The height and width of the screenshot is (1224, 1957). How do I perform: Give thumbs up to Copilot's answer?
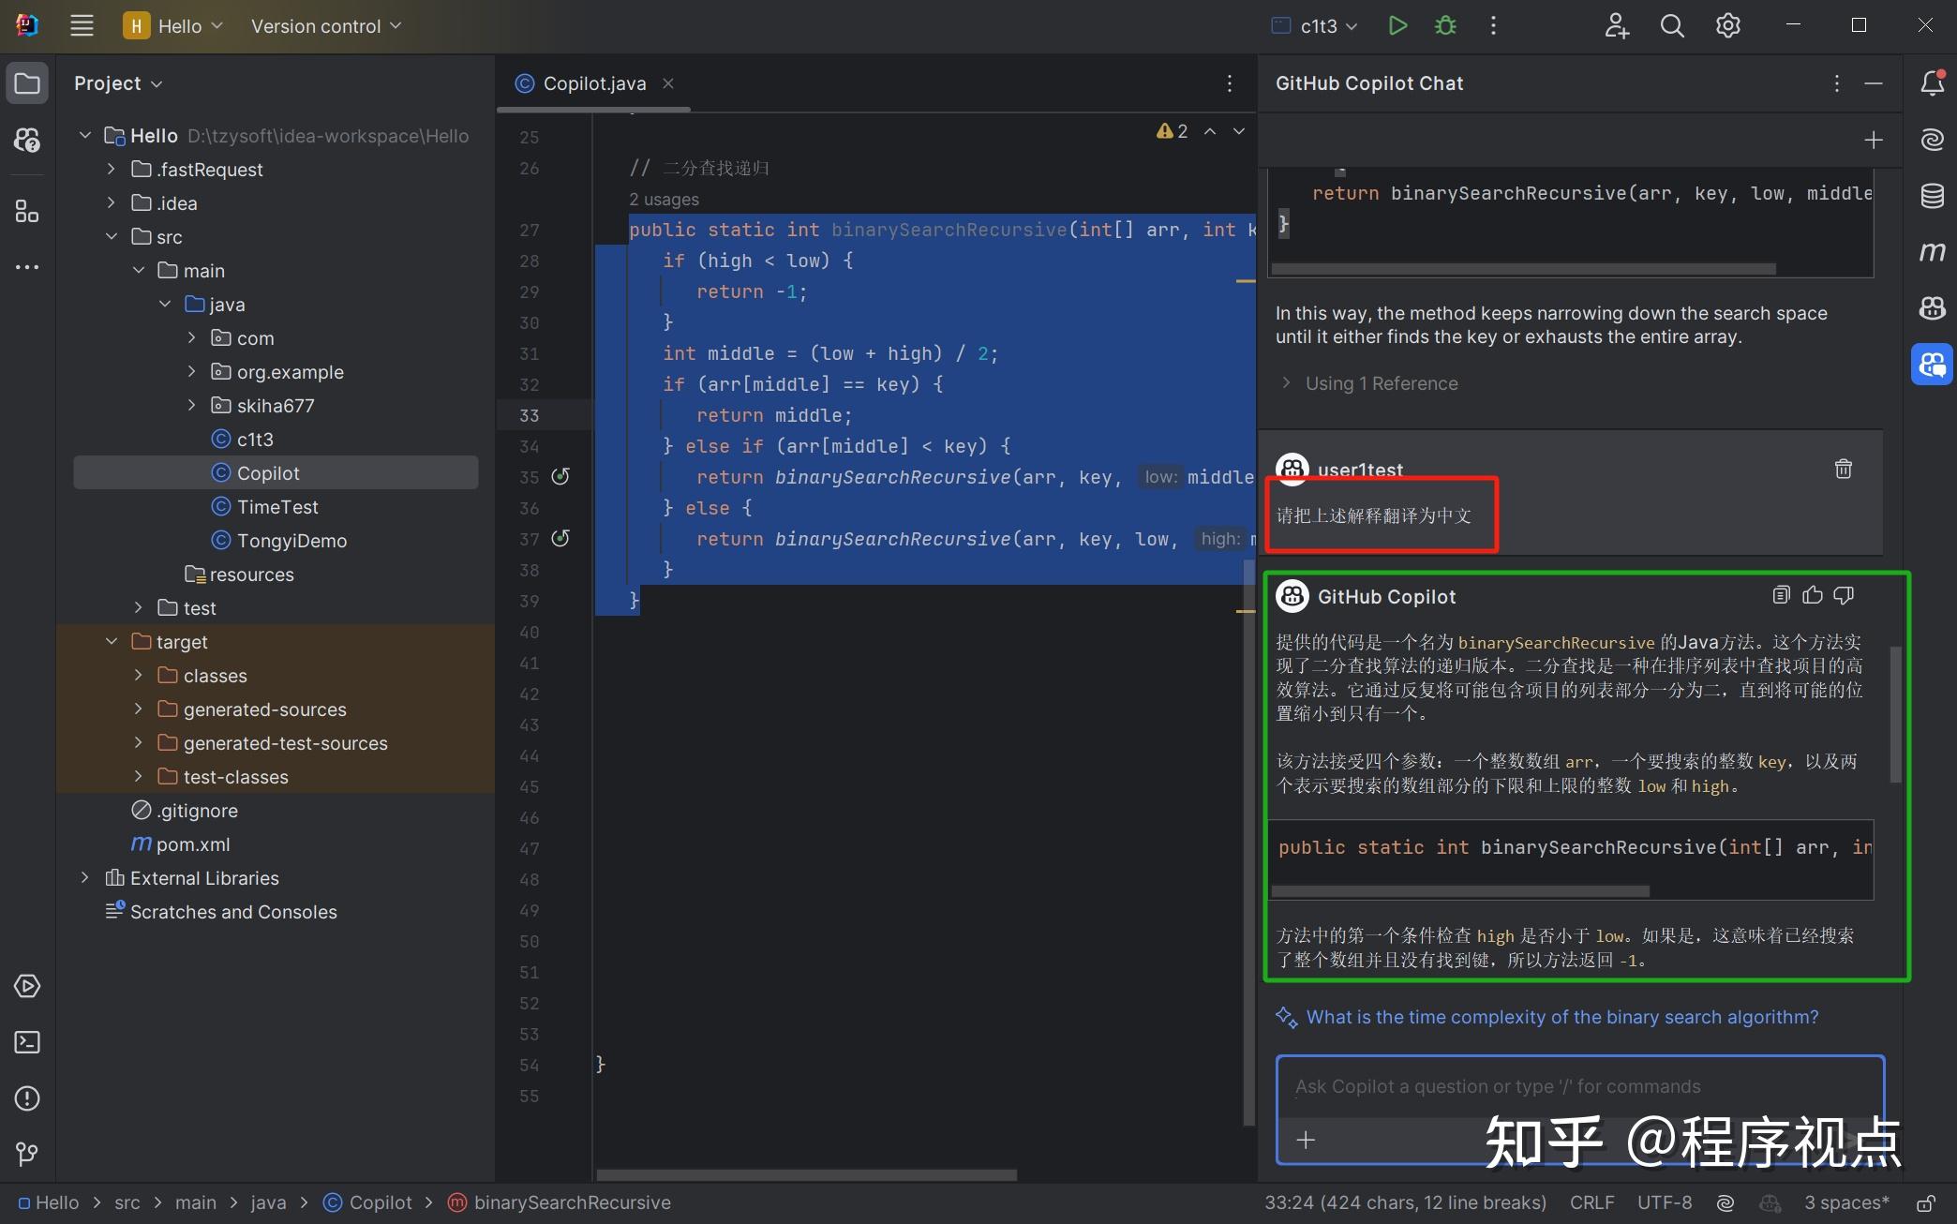(1812, 595)
